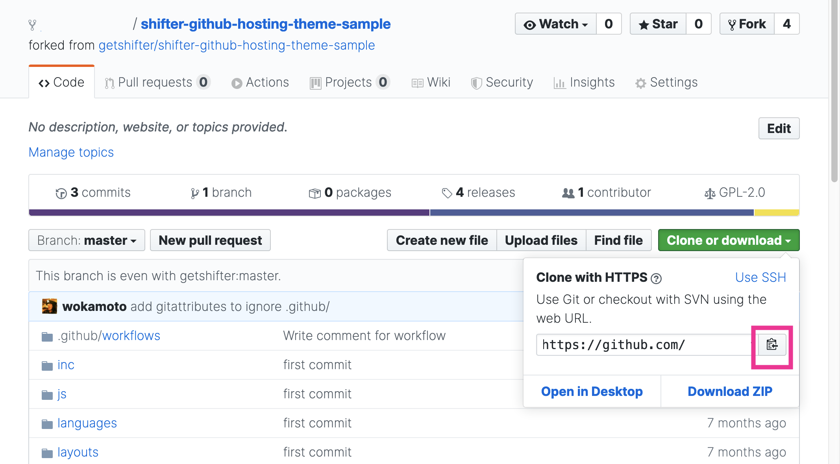Switch to the Code tab
This screenshot has width=840, height=464.
click(61, 82)
